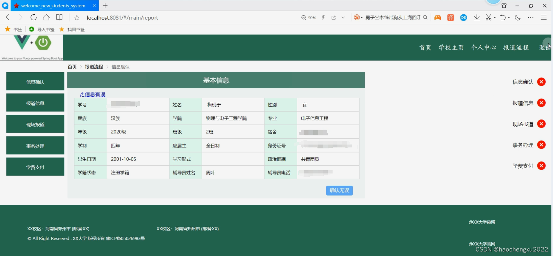The height and width of the screenshot is (256, 553).
Task: Toggle night mode moon icon
Action: point(517,18)
